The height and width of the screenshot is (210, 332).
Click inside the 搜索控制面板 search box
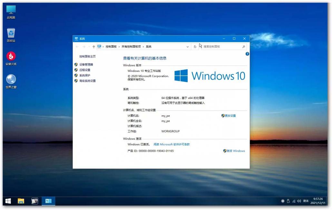pyautogui.click(x=222, y=46)
